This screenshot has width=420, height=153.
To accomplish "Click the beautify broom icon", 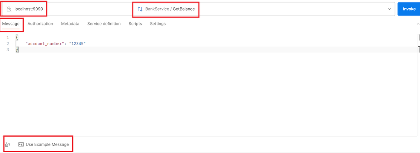I will pos(7,144).
